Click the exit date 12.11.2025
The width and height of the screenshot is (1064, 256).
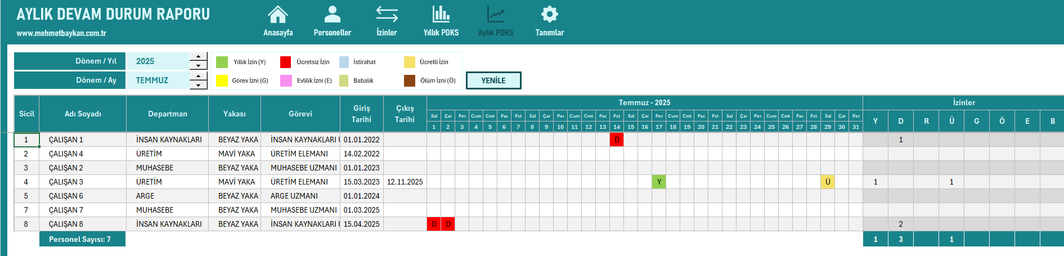405,182
